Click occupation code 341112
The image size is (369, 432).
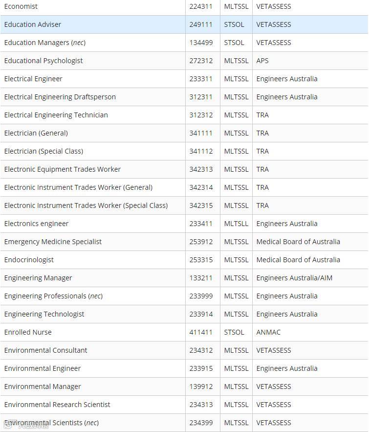[x=201, y=151]
